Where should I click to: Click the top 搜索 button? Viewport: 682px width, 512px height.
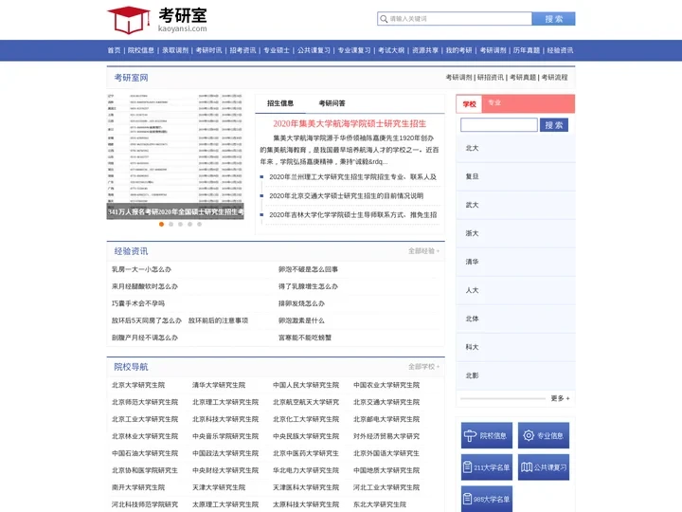point(554,19)
